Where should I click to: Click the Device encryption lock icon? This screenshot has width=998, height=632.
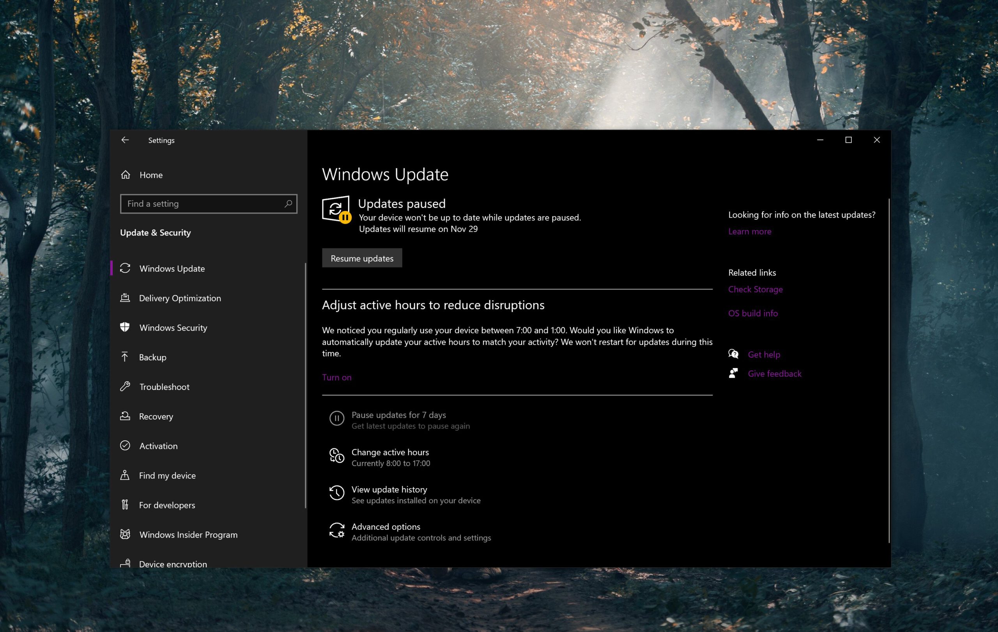(x=125, y=563)
